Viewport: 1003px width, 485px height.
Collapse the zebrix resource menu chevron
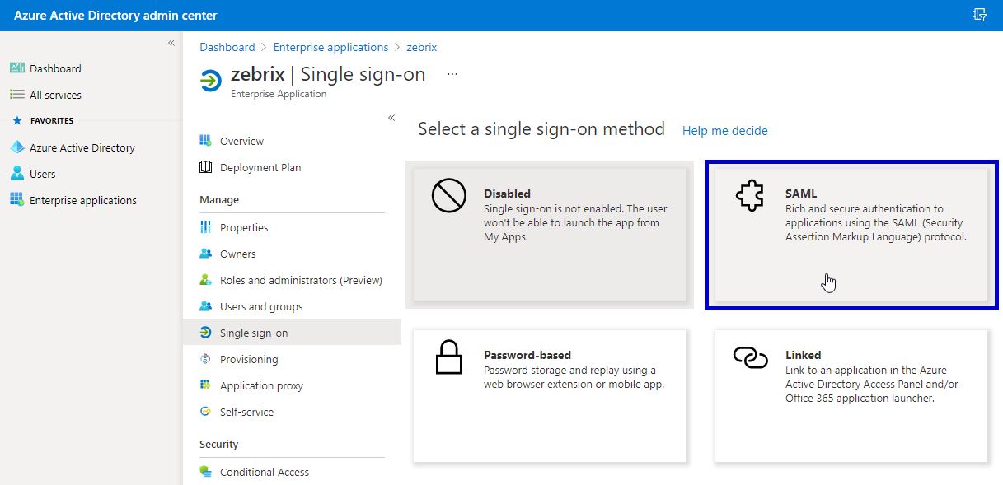(x=391, y=119)
